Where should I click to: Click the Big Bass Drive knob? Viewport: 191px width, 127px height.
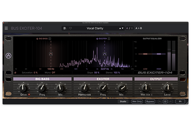tap(23, 88)
